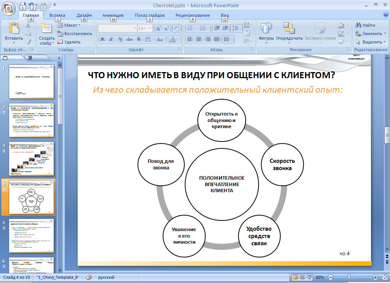Open the columns dropdown in the Абзац group

(228, 39)
